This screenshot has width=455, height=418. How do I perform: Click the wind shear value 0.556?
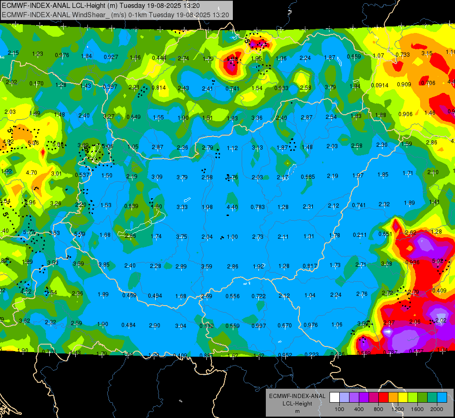tap(232, 296)
